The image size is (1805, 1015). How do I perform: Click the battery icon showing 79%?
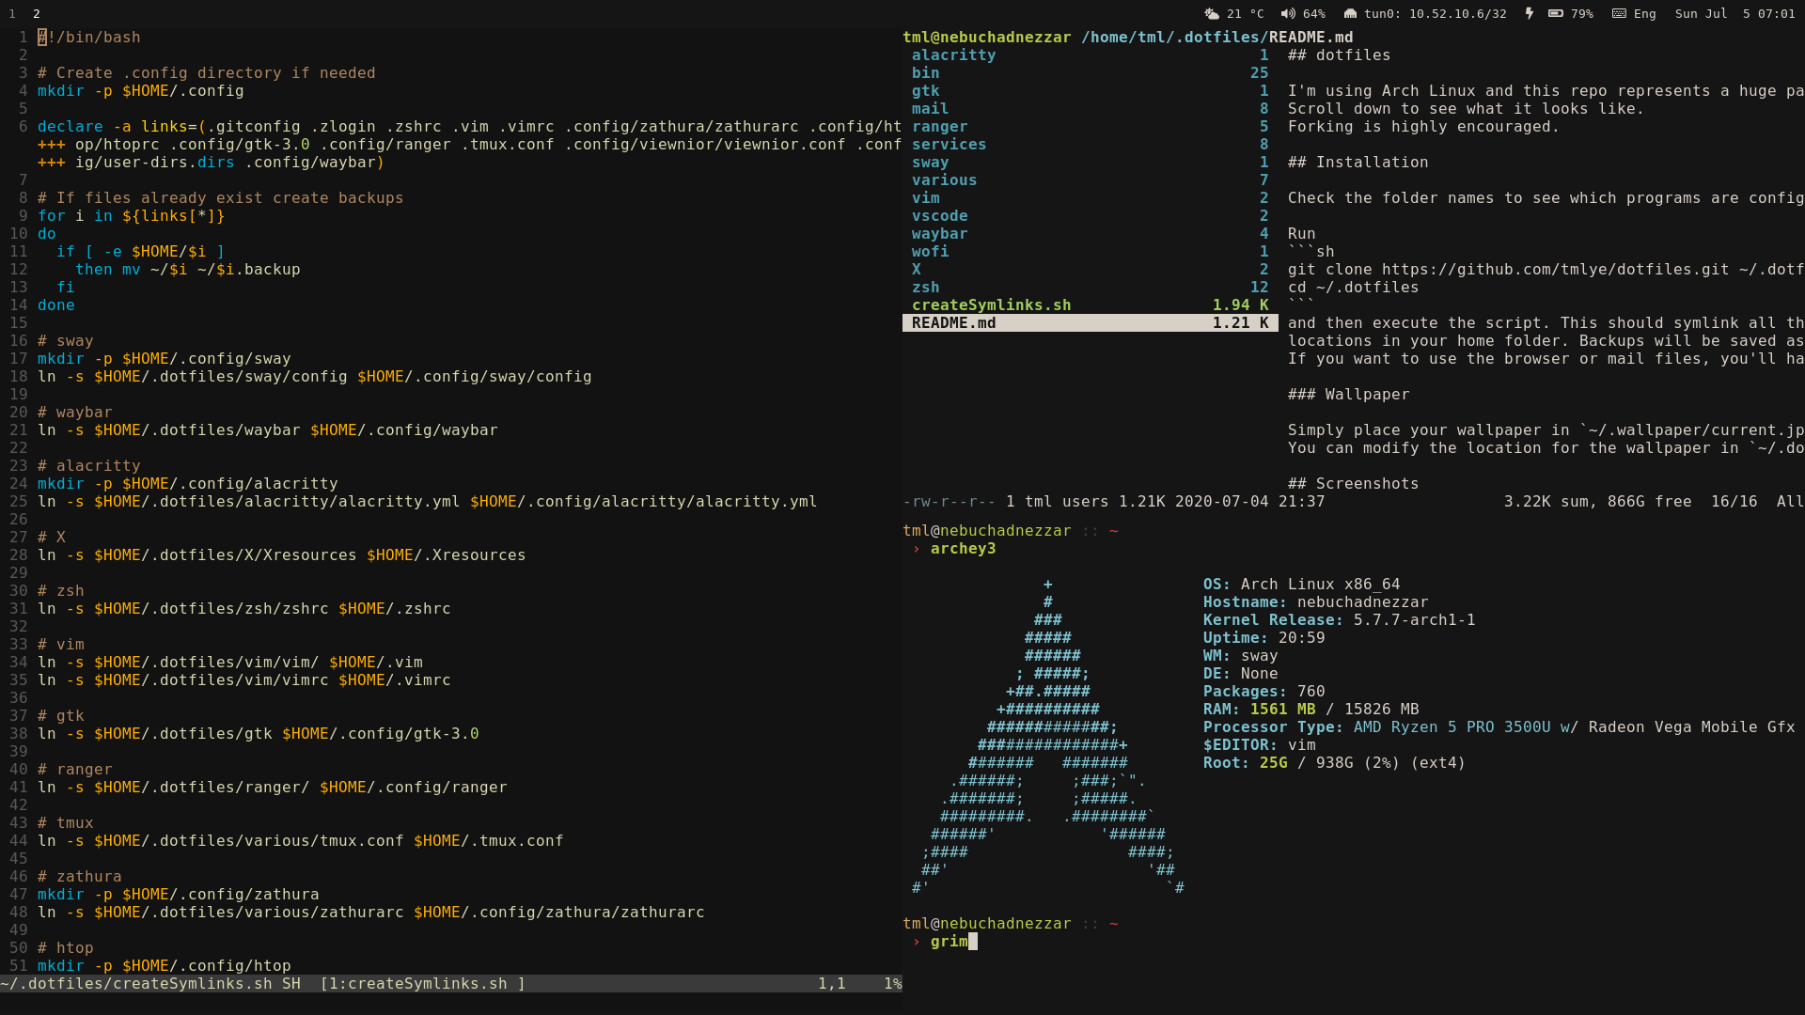[x=1556, y=14]
